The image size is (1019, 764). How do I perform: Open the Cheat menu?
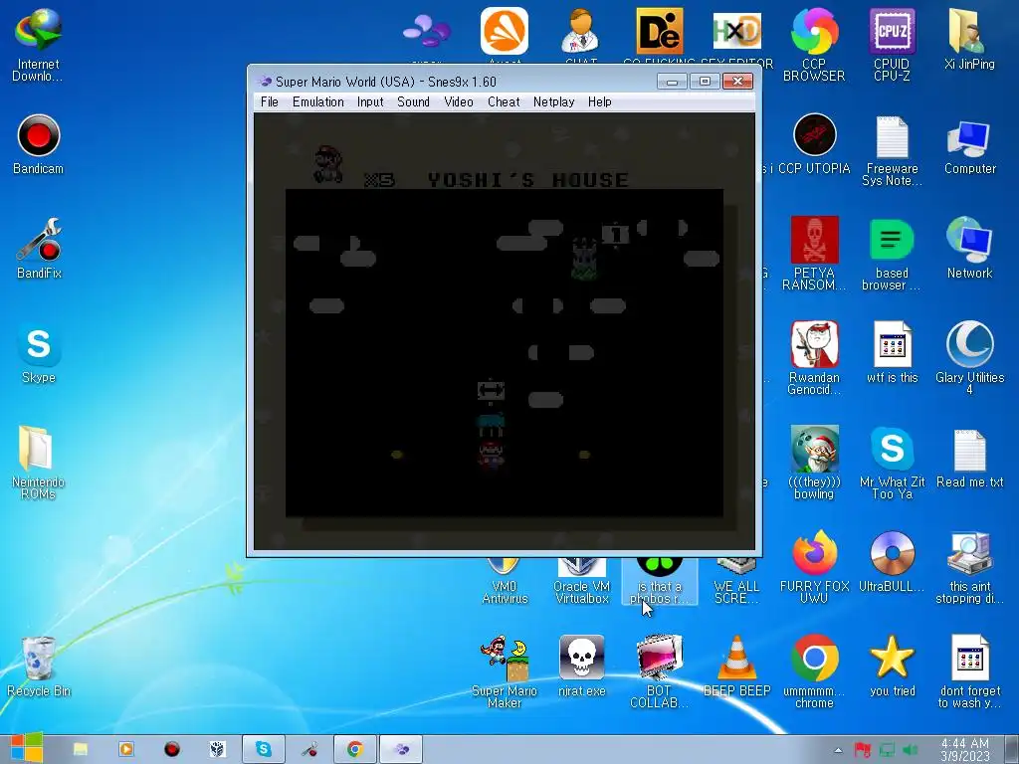504,102
